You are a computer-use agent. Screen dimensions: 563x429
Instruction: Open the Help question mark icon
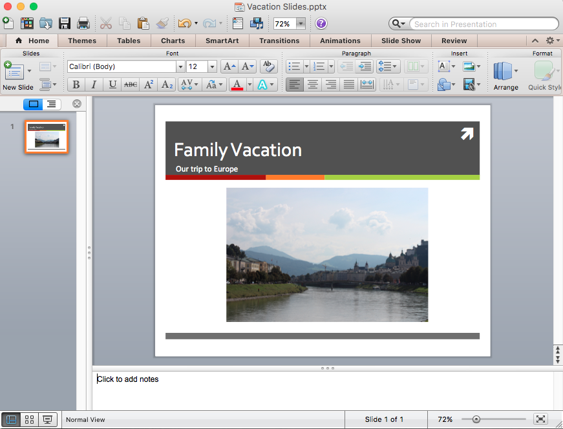tap(321, 24)
